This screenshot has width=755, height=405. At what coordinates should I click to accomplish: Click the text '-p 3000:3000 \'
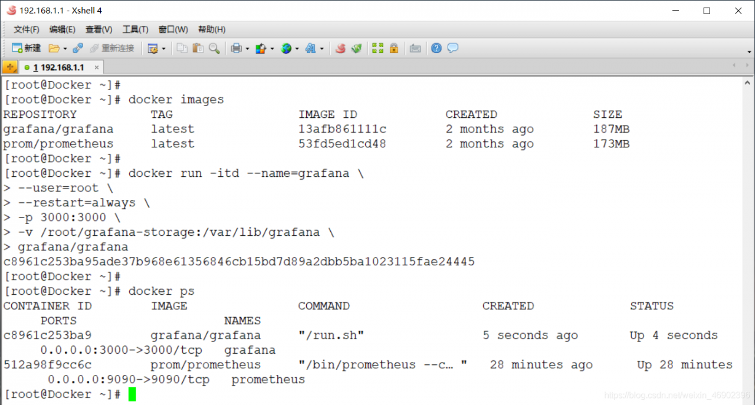[x=69, y=218]
